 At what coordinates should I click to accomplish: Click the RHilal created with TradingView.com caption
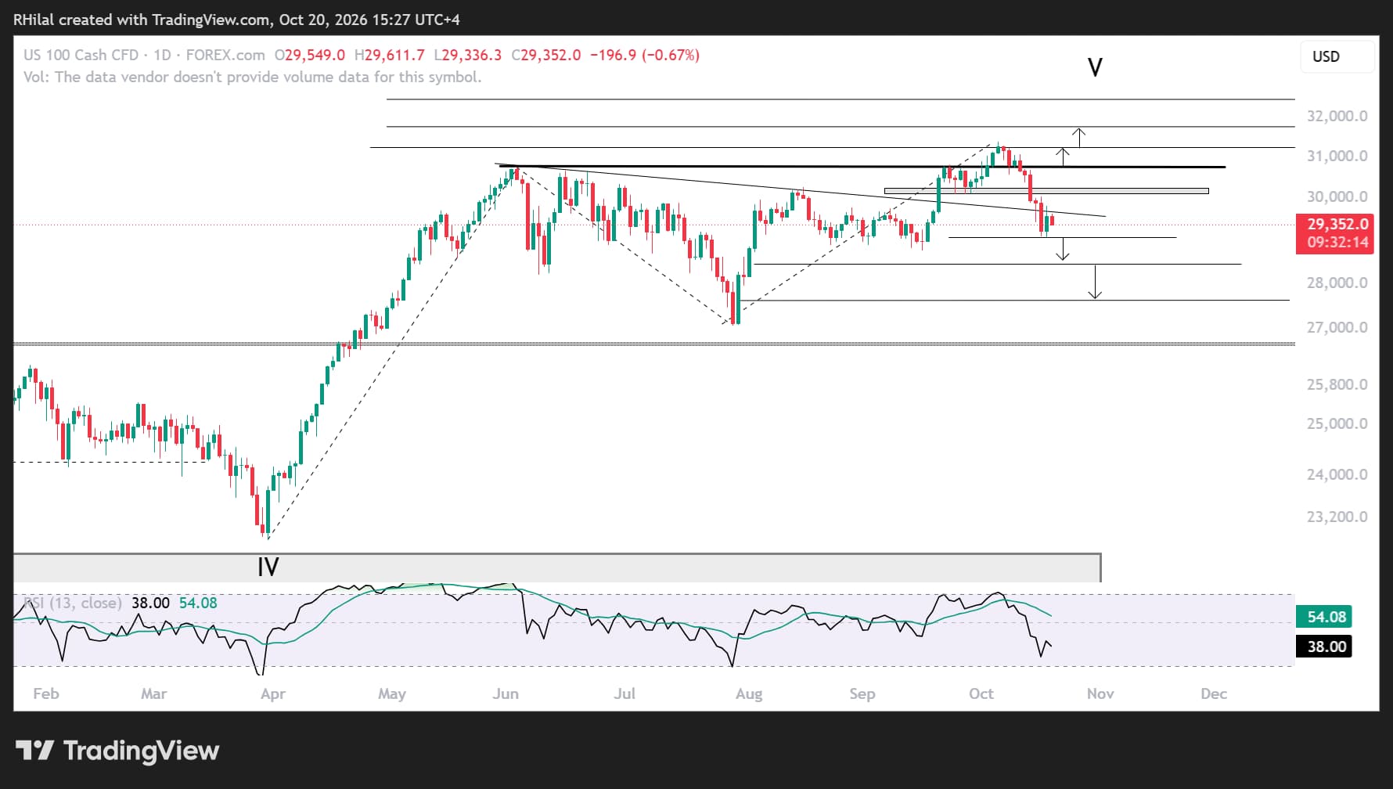click(x=236, y=20)
